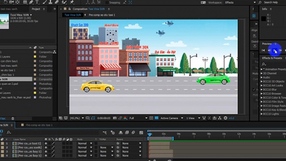
Task: Toggle visibility of layer 3 m bay 1
Action: (x=46, y=152)
